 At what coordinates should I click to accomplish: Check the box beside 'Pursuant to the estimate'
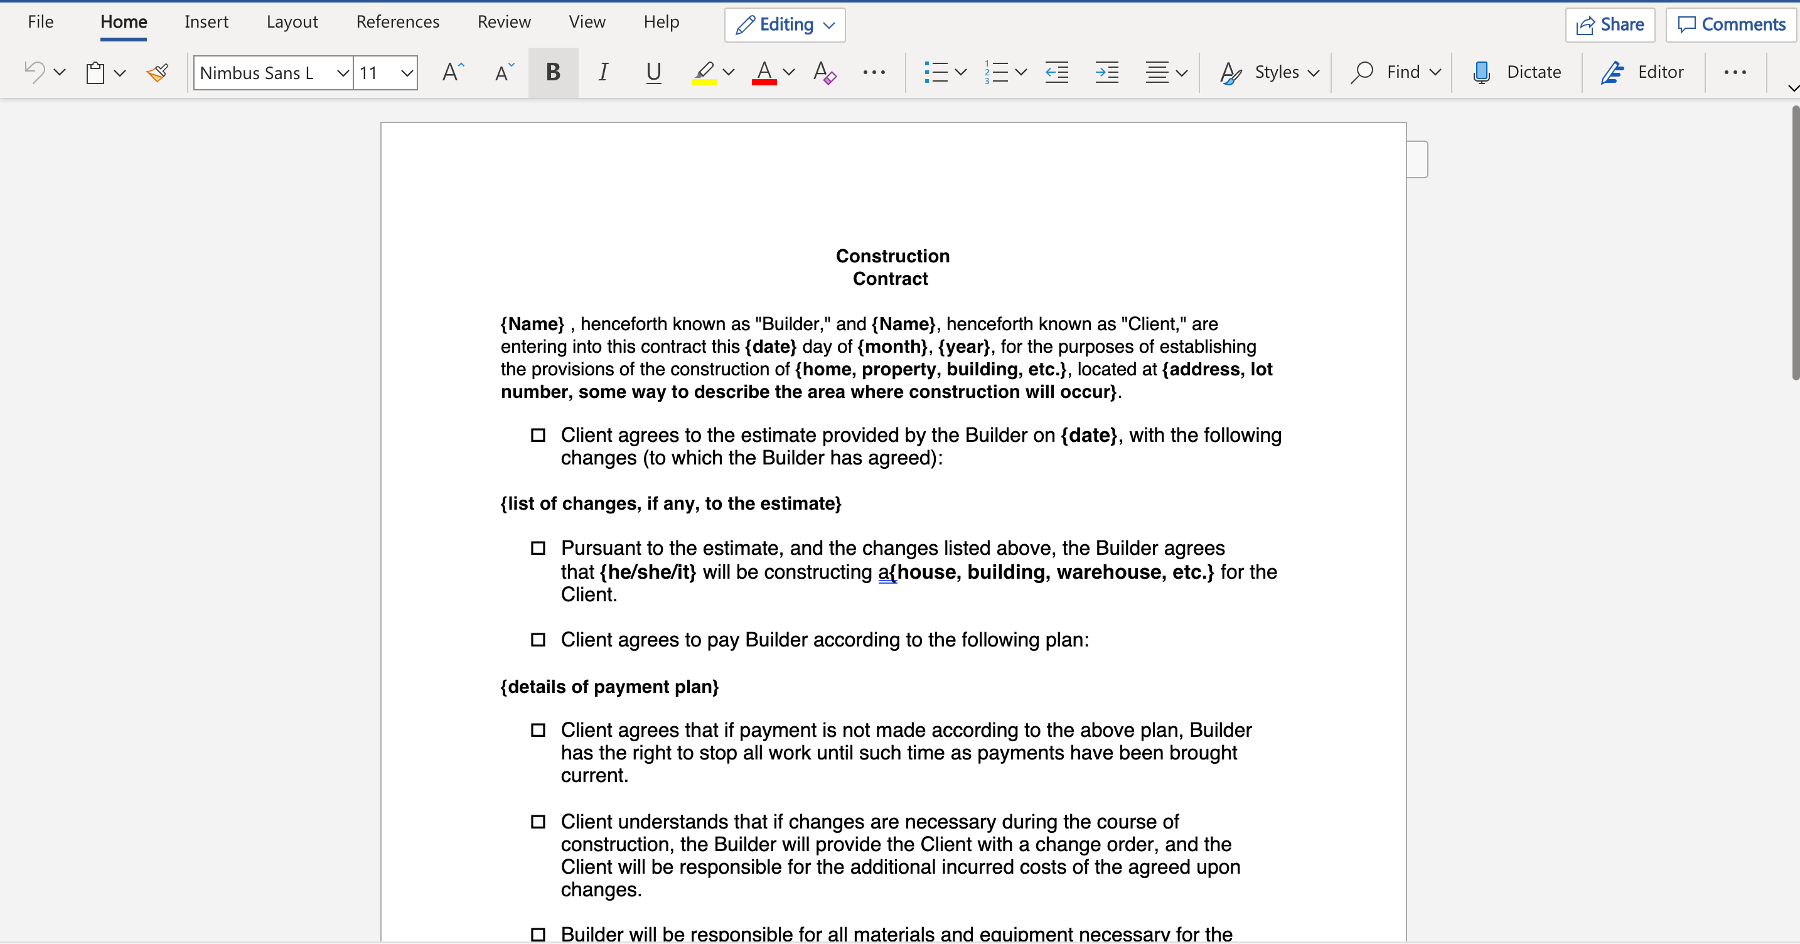(x=538, y=549)
